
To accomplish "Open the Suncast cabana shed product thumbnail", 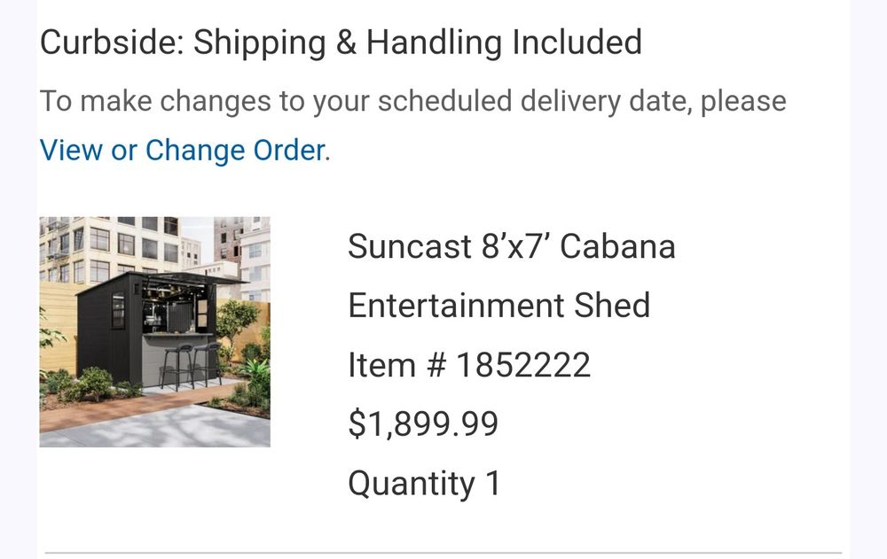I will 154,332.
